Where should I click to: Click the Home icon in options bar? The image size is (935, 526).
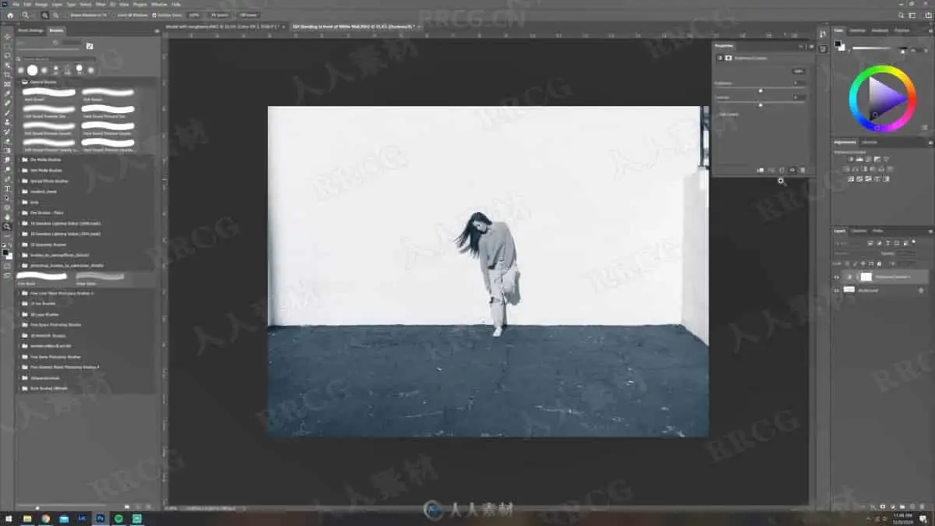coord(10,16)
